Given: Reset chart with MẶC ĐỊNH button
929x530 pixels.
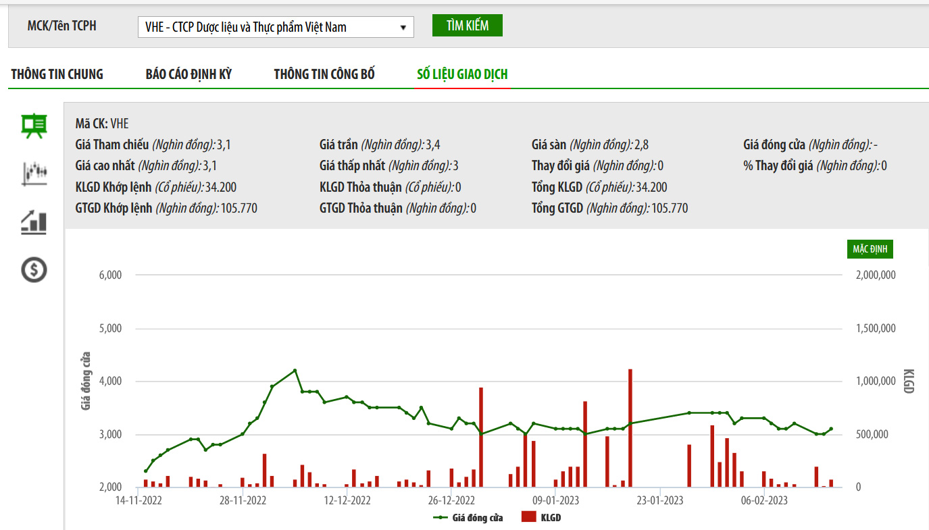Looking at the screenshot, I should point(870,249).
